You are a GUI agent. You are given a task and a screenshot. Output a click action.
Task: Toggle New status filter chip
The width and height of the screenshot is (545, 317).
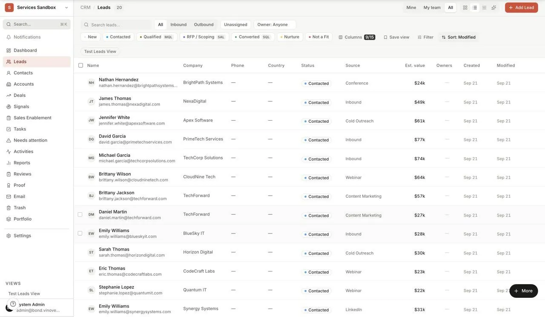point(90,37)
